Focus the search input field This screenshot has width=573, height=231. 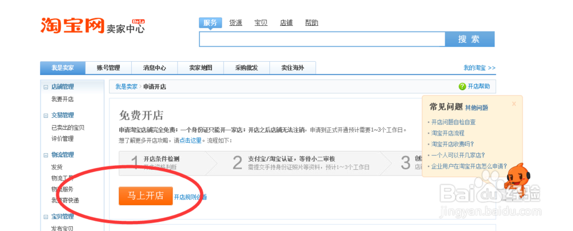(x=322, y=39)
